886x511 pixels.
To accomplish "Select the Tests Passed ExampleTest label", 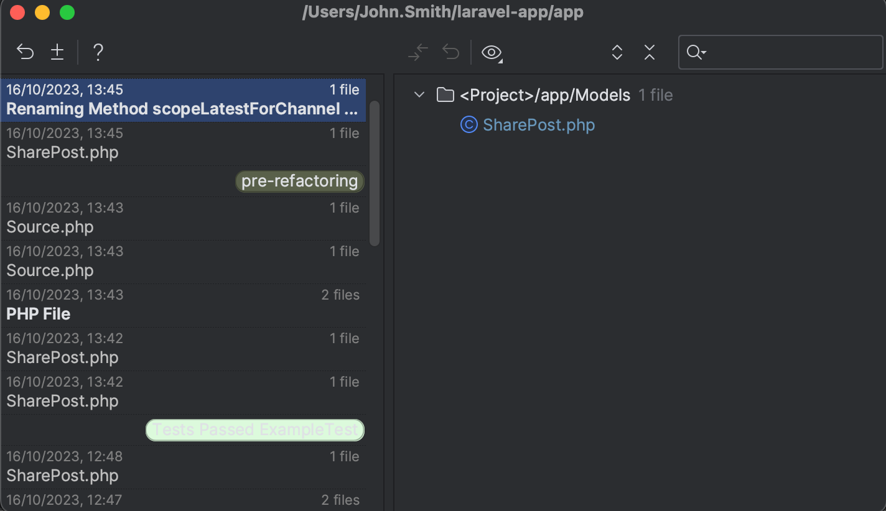I will [x=254, y=430].
